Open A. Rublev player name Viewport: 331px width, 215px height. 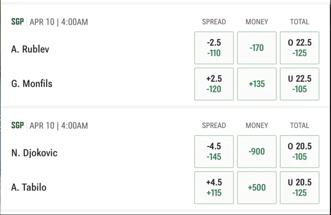pyautogui.click(x=30, y=49)
